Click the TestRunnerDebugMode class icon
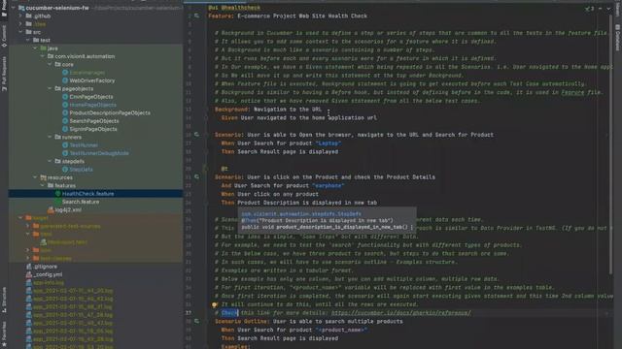This screenshot has height=349, width=622. 65,153
